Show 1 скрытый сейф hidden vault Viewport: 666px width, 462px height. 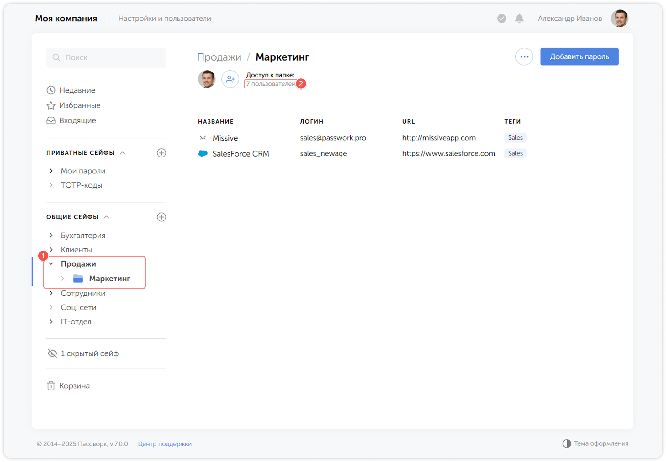[x=83, y=353]
